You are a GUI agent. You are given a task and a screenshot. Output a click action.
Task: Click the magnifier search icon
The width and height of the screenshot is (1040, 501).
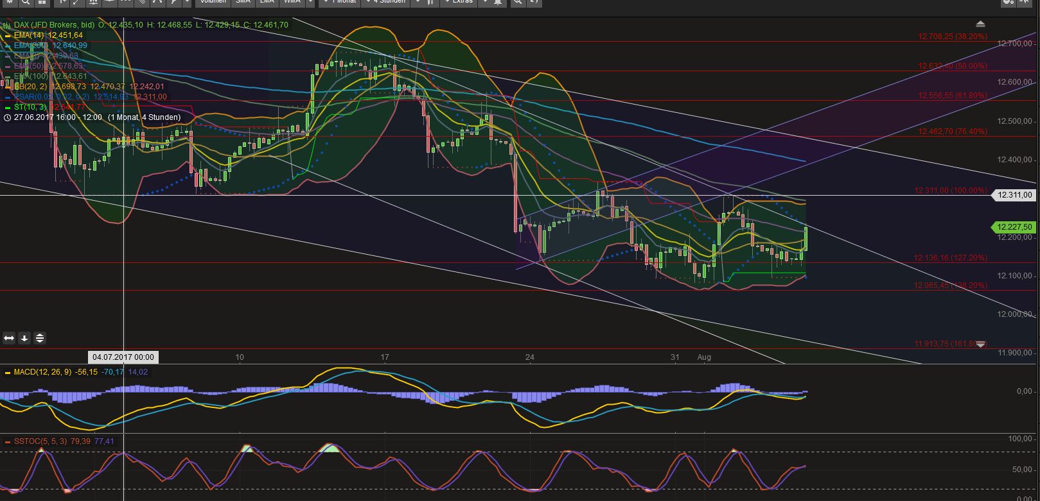[x=25, y=2]
